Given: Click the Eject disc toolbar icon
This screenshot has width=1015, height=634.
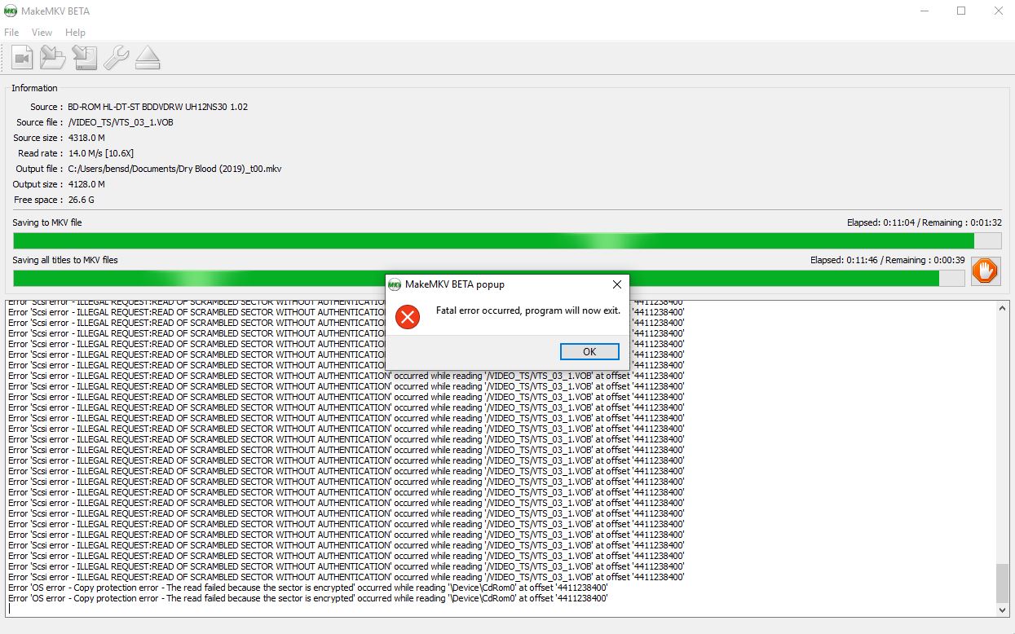Looking at the screenshot, I should point(148,58).
